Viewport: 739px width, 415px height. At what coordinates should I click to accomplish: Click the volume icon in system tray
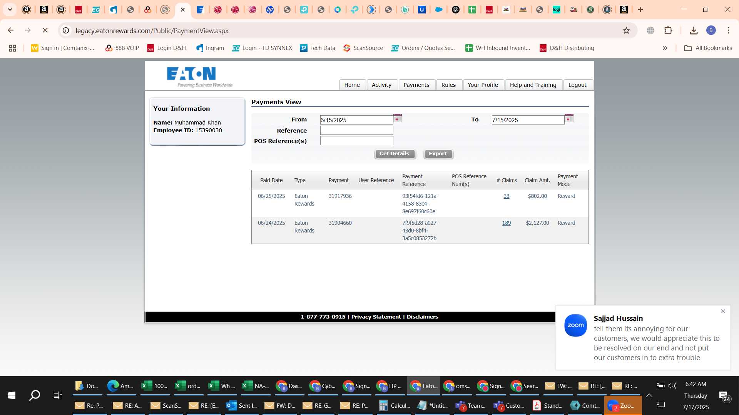pyautogui.click(x=672, y=386)
